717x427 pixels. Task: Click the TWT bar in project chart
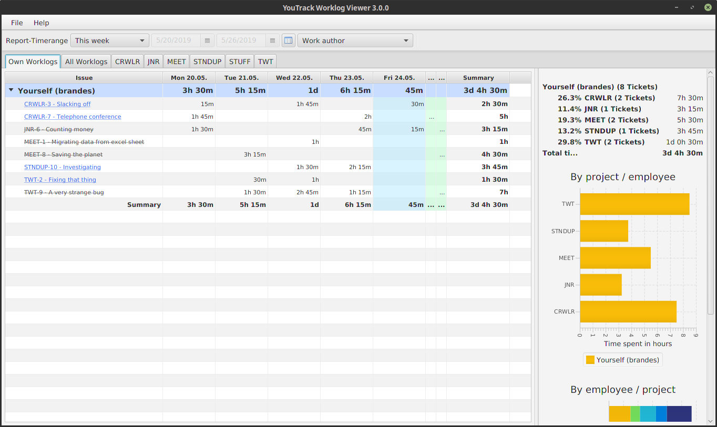(x=634, y=204)
